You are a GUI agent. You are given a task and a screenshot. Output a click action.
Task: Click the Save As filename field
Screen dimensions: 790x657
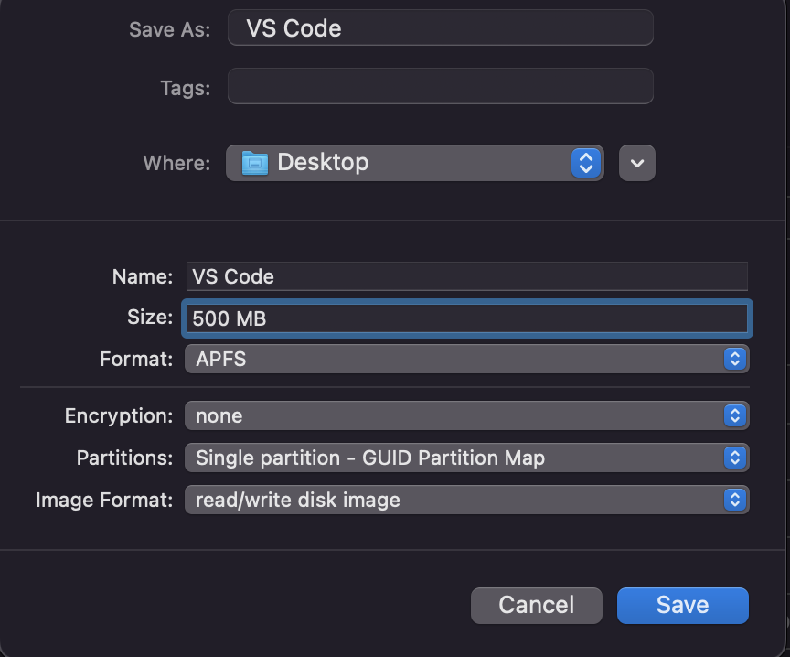pos(441,27)
